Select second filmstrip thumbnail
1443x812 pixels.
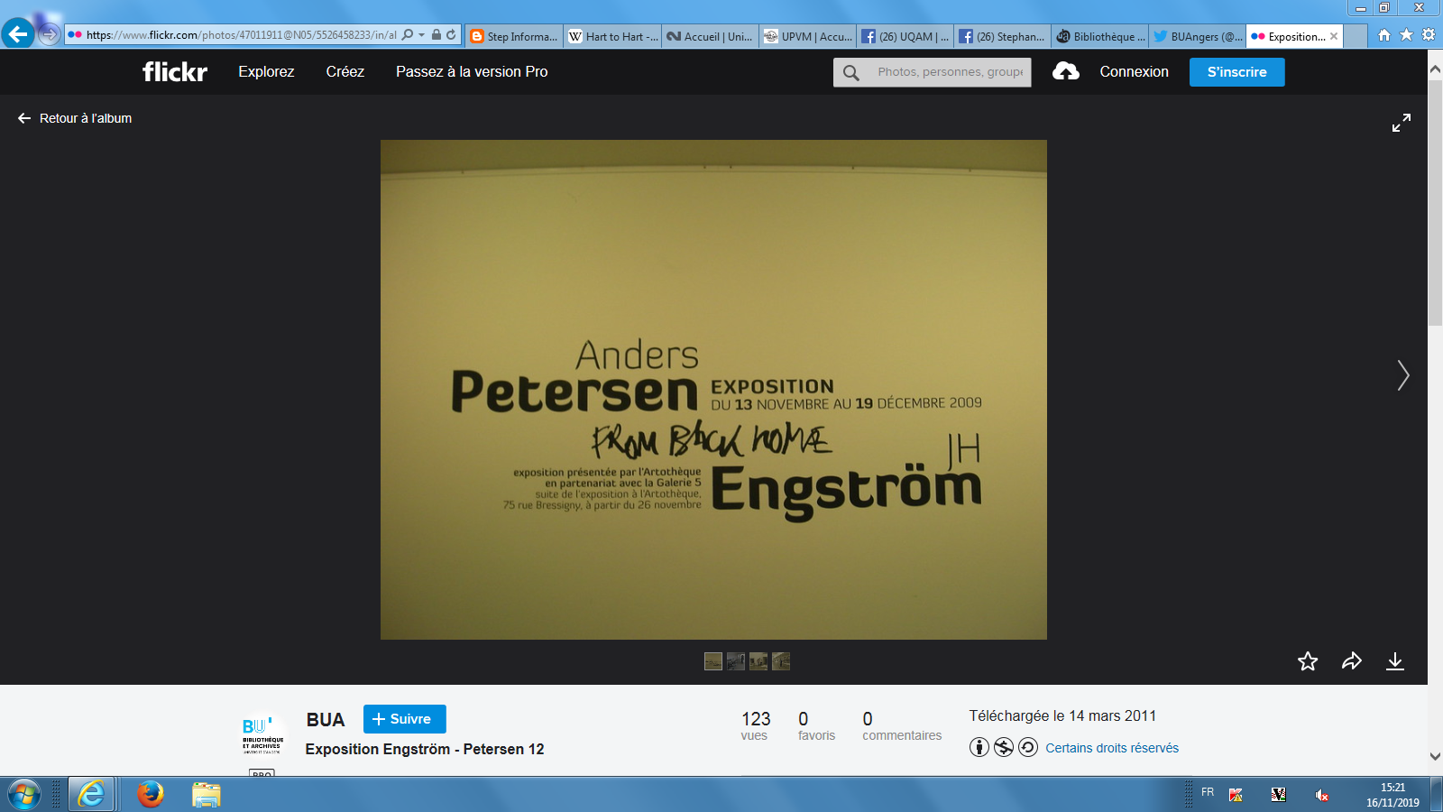(735, 661)
